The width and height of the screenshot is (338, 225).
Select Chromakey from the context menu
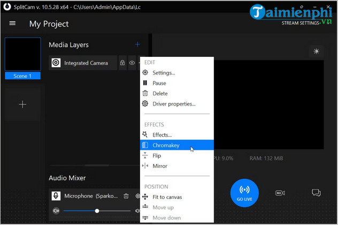[166, 145]
